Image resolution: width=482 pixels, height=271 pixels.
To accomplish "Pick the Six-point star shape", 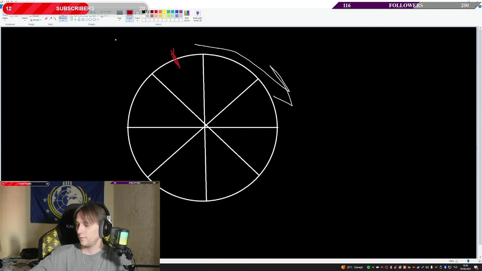I will pyautogui.click(x=83, y=20).
